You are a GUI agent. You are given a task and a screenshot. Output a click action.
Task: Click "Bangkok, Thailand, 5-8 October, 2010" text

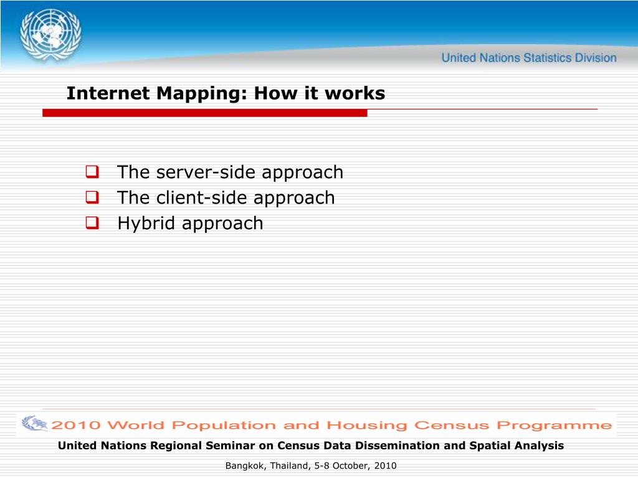coord(311,466)
